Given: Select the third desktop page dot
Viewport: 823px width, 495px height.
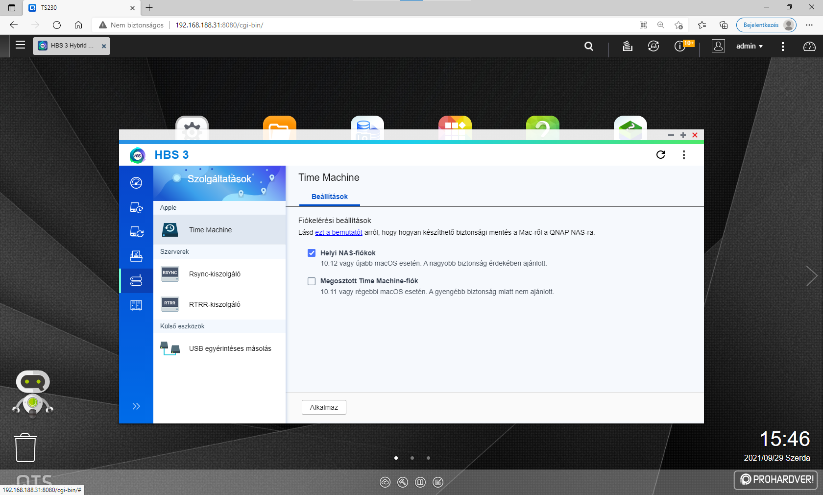Looking at the screenshot, I should pos(428,458).
